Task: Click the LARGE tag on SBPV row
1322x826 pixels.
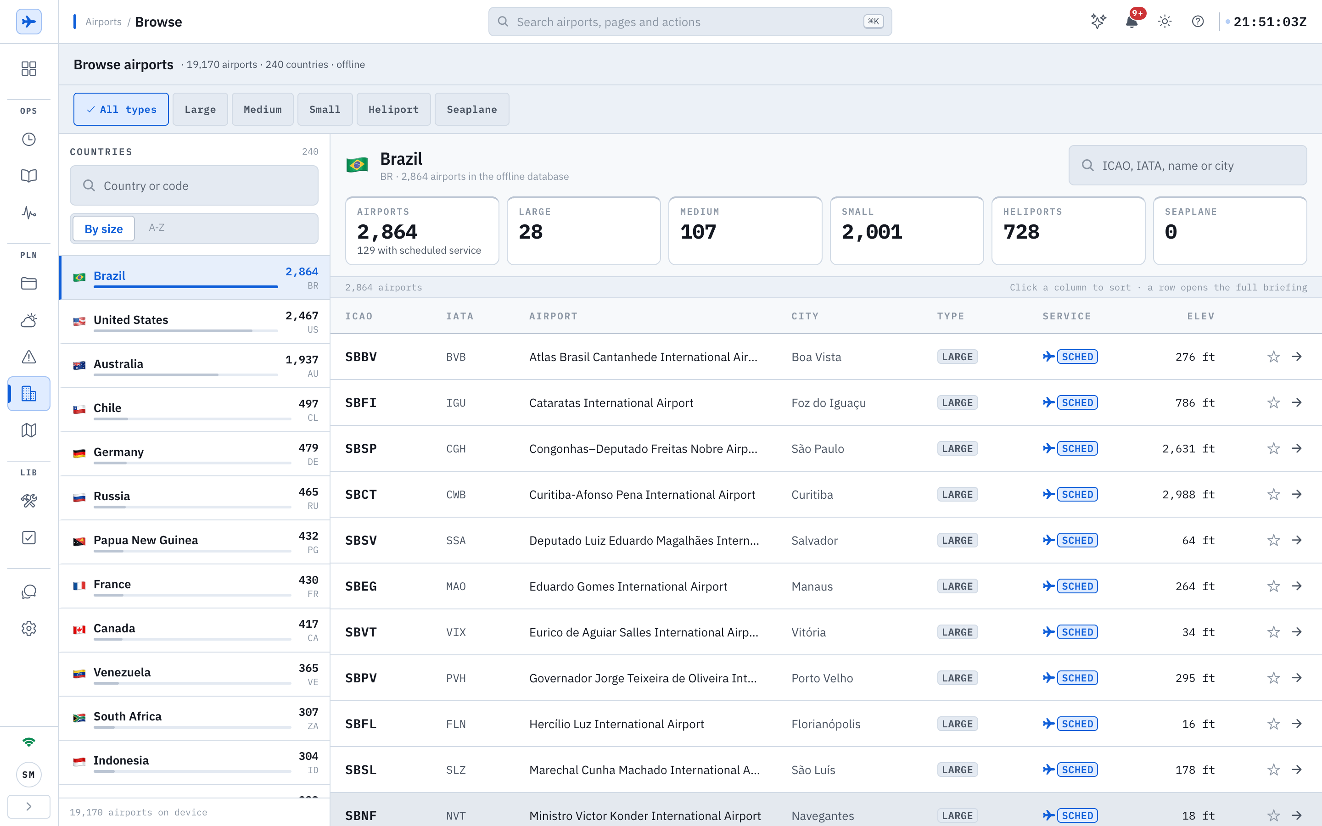Action: (x=957, y=678)
